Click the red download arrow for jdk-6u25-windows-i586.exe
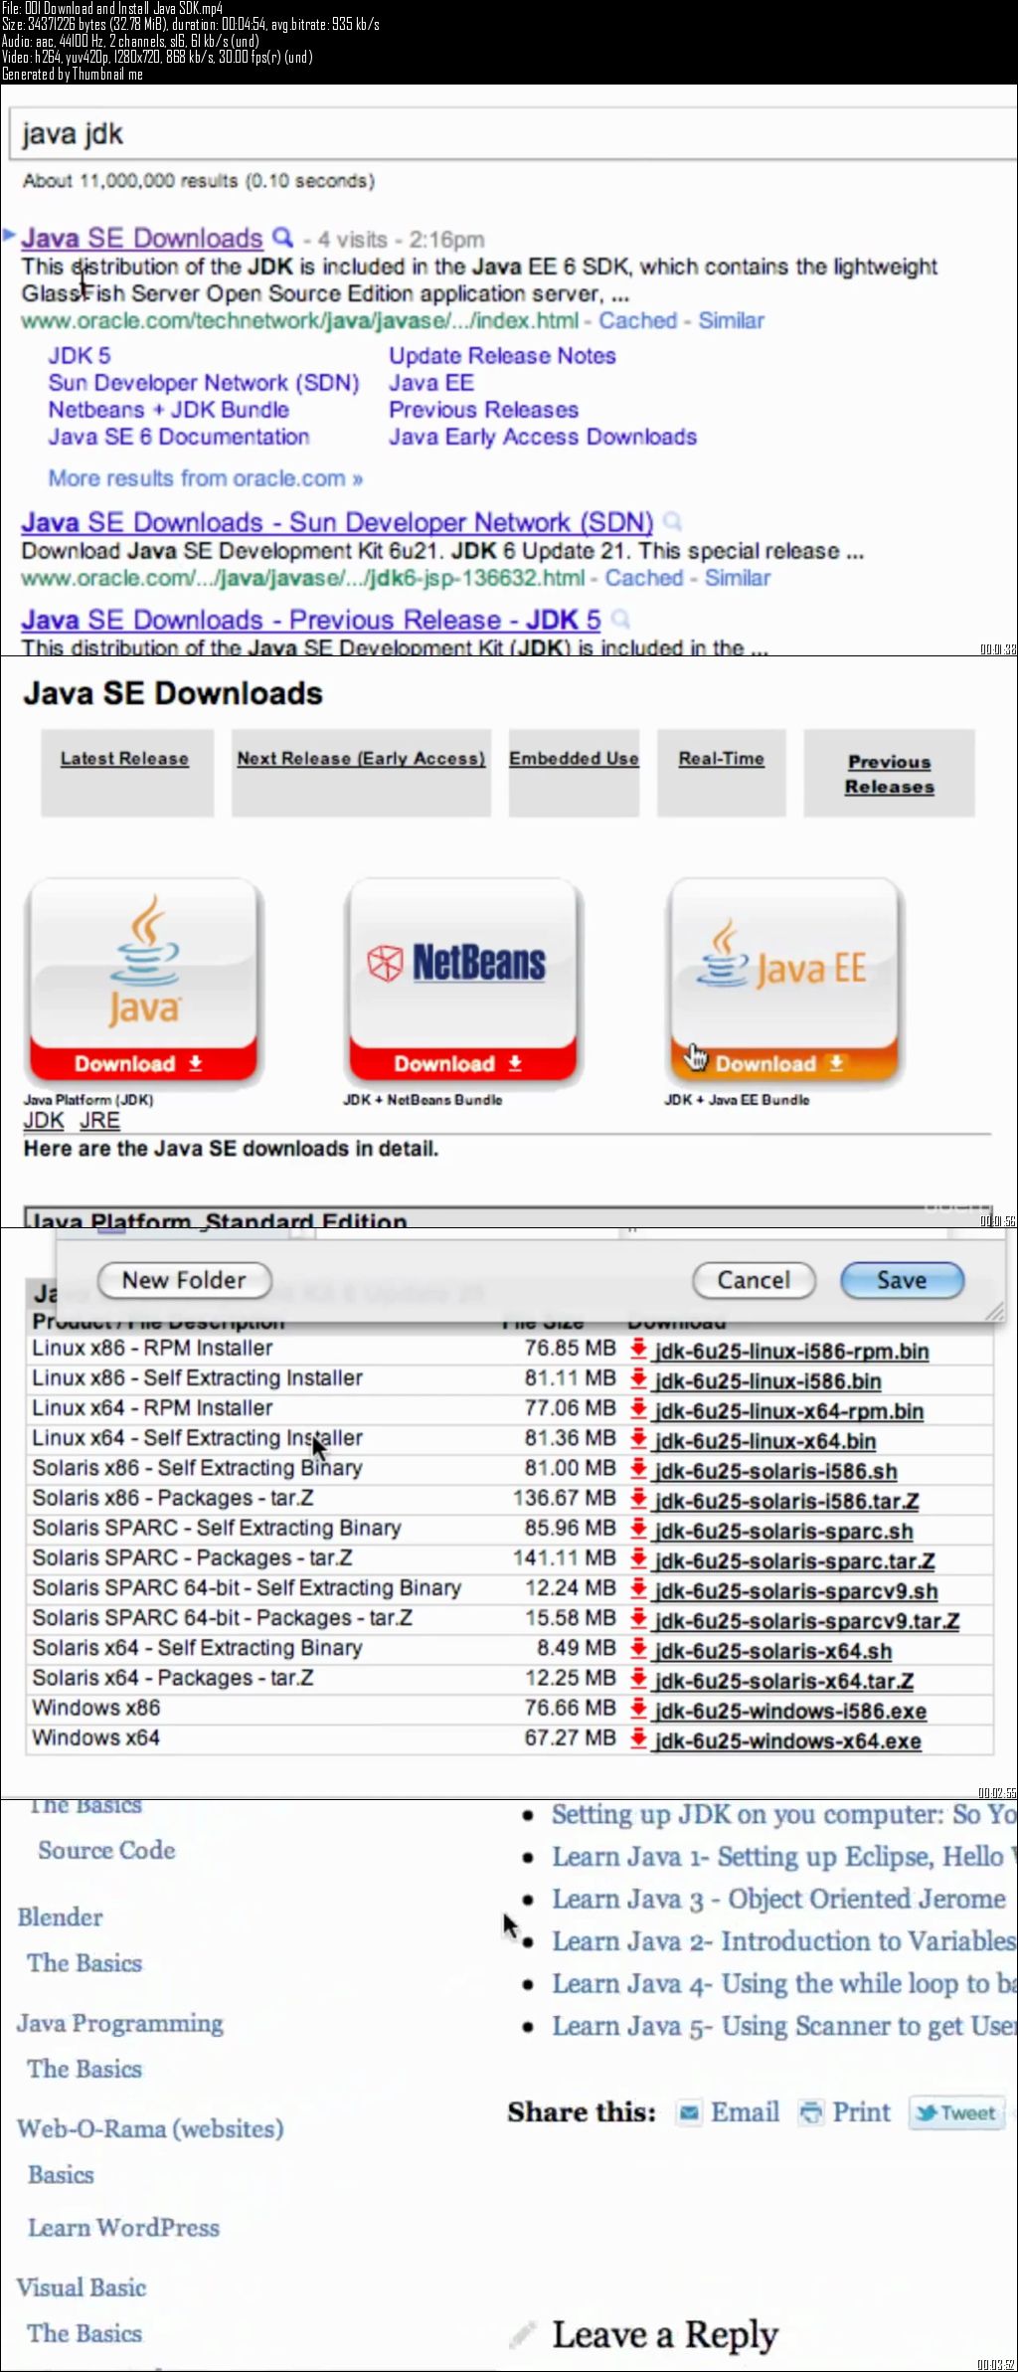The width and height of the screenshot is (1018, 2372). (638, 1709)
